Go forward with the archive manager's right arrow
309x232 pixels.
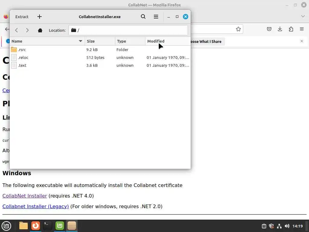coord(27,30)
